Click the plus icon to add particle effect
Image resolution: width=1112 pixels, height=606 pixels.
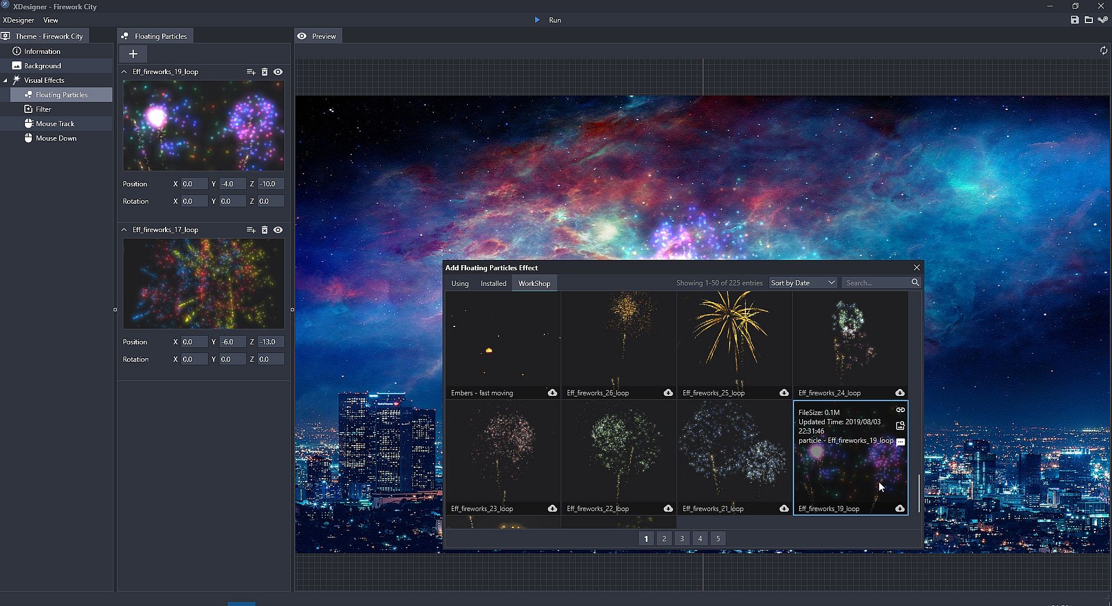(x=133, y=54)
